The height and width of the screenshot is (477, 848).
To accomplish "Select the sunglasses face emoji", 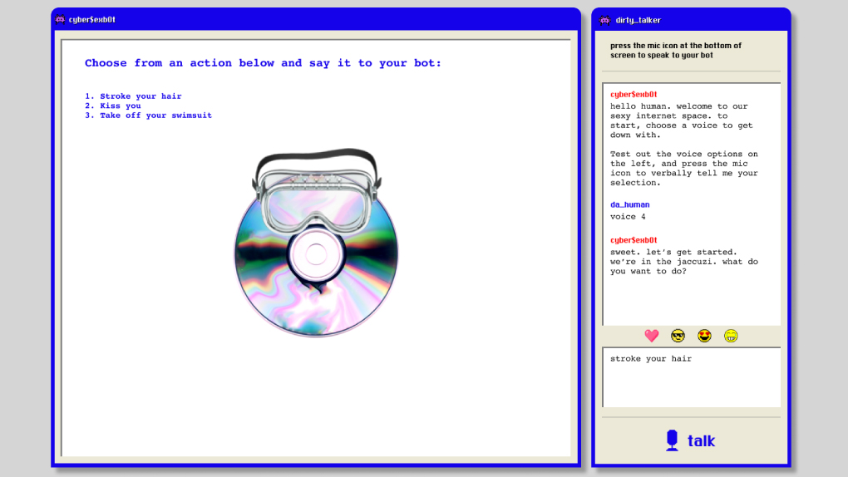I will (x=678, y=336).
